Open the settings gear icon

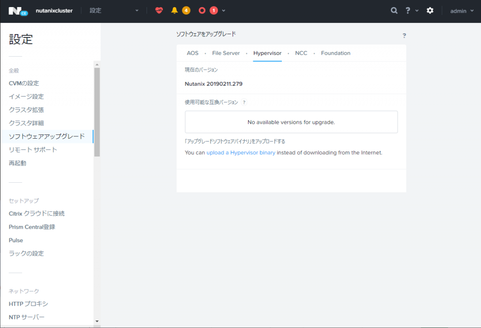point(430,10)
